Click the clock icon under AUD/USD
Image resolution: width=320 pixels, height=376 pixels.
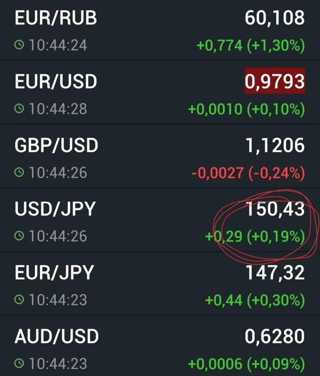19,363
